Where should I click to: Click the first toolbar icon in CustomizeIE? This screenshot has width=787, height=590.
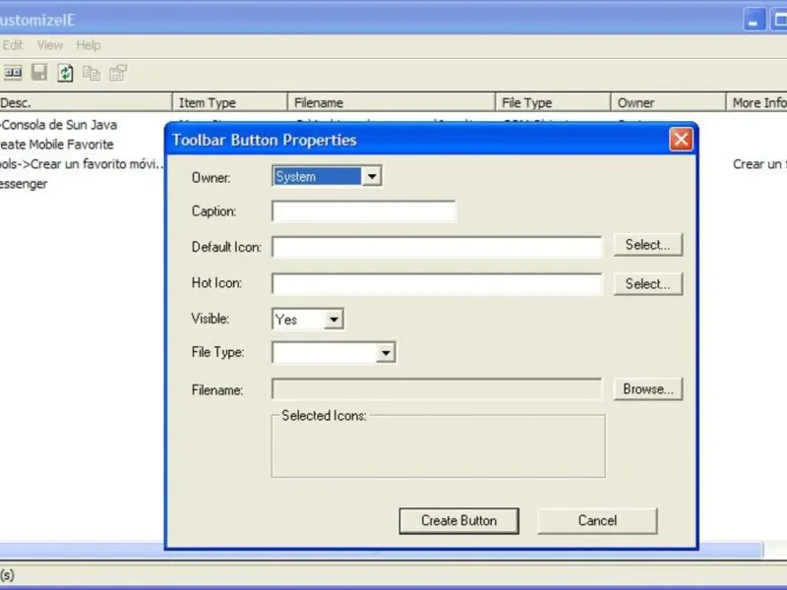pyautogui.click(x=13, y=73)
